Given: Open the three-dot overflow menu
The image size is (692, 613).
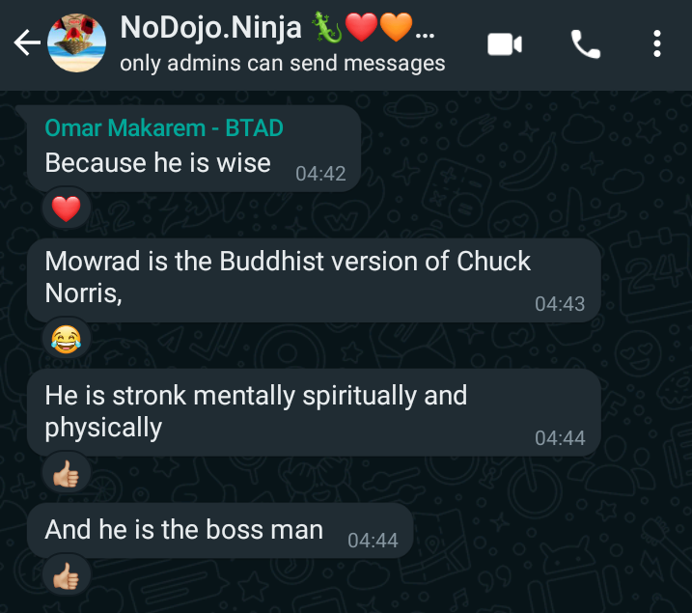Looking at the screenshot, I should pyautogui.click(x=656, y=43).
